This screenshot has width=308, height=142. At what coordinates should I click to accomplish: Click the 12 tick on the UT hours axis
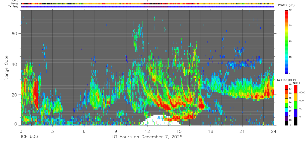(x=147, y=131)
